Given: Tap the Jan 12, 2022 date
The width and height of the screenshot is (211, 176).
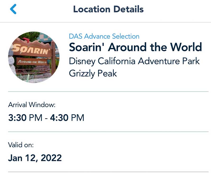Looking at the screenshot, I should (35, 158).
